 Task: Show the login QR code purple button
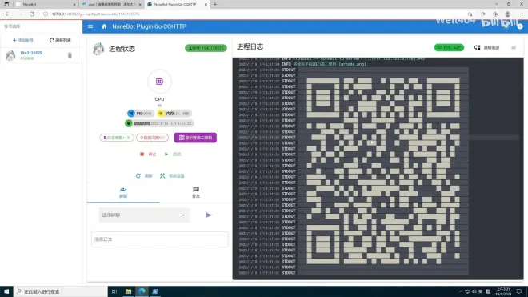195,138
